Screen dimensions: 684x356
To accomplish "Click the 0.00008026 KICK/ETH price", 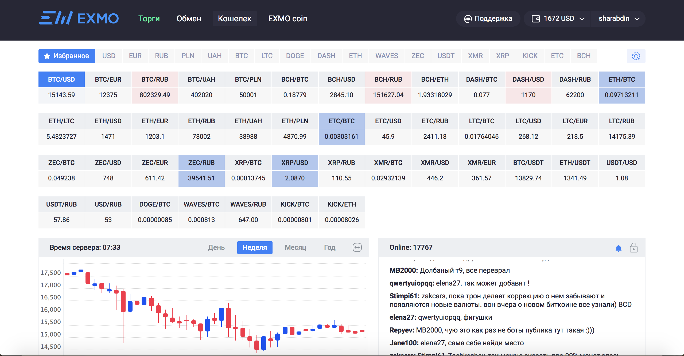I will click(342, 220).
